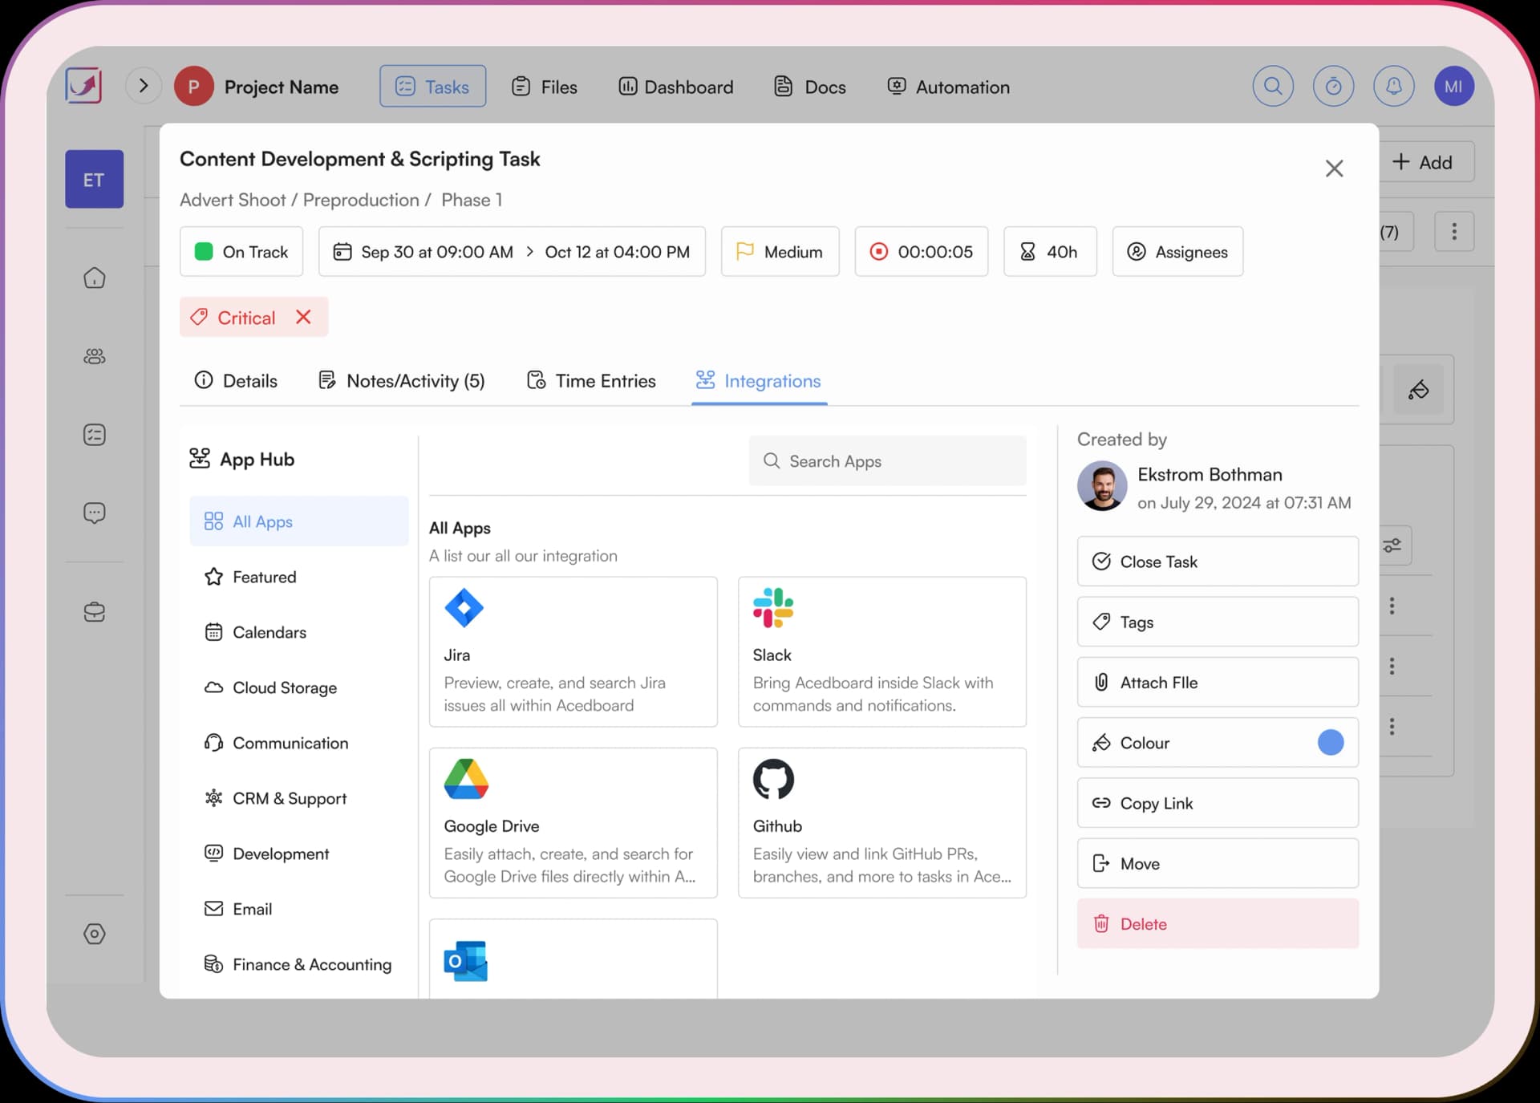Click Ekstrom Bothman's profile photo
The width and height of the screenshot is (1540, 1103).
(x=1102, y=485)
